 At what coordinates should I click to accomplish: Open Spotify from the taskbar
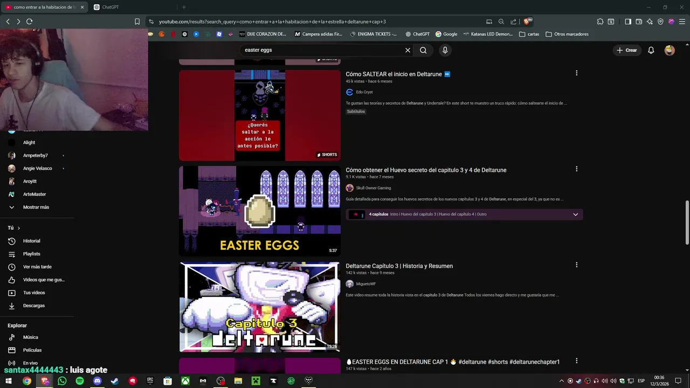pos(80,381)
